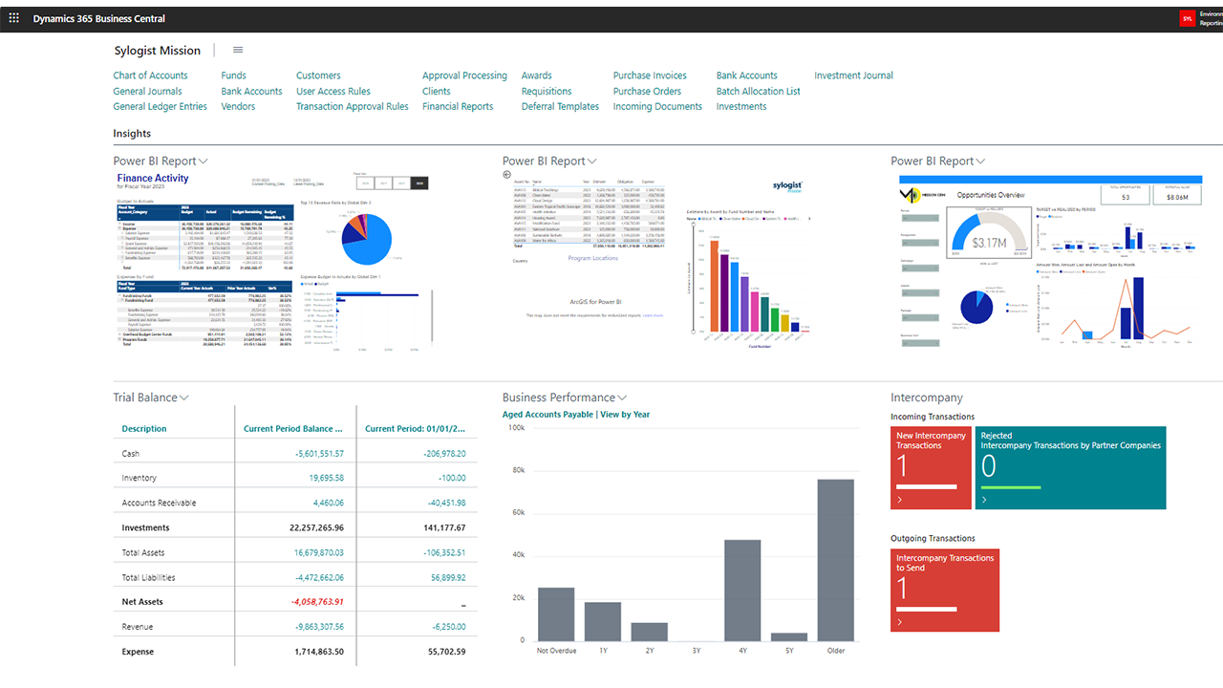Click drill-down arrow on Rejected Intercompany Transactions tile
The width and height of the screenshot is (1223, 688).
[x=984, y=500]
